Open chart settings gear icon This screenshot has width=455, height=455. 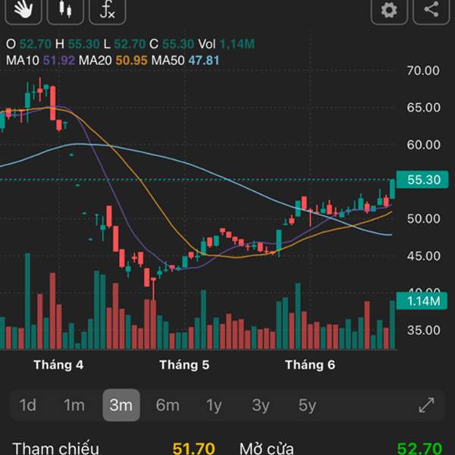(x=389, y=11)
